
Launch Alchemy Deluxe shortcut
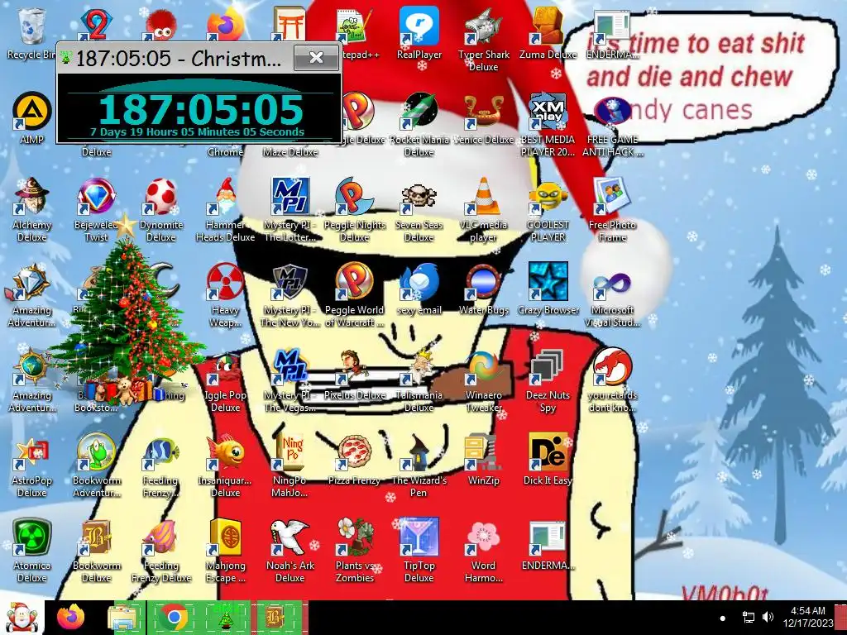(x=32, y=209)
